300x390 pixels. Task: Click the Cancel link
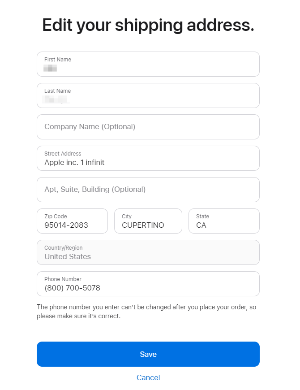click(148, 377)
